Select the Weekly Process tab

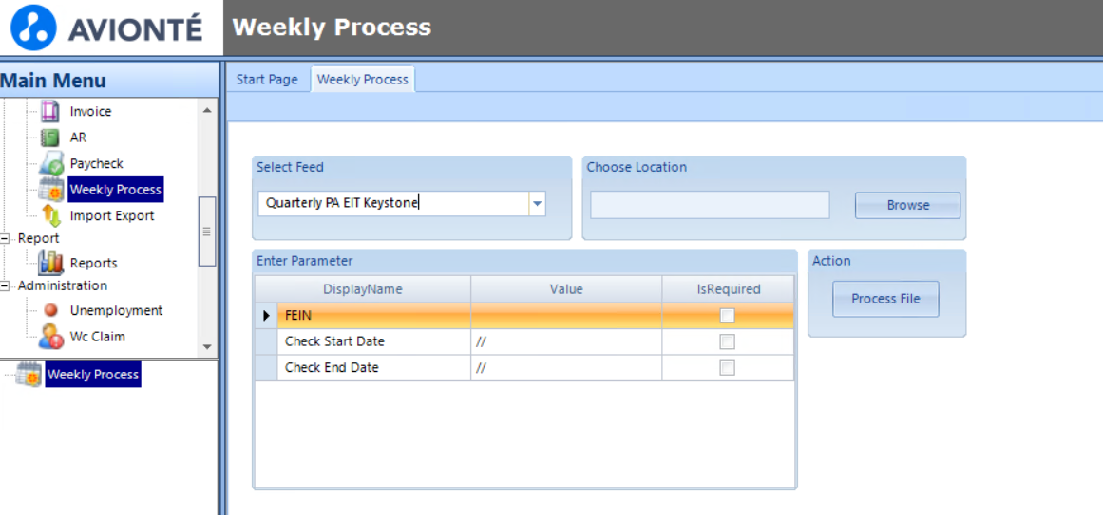(363, 80)
